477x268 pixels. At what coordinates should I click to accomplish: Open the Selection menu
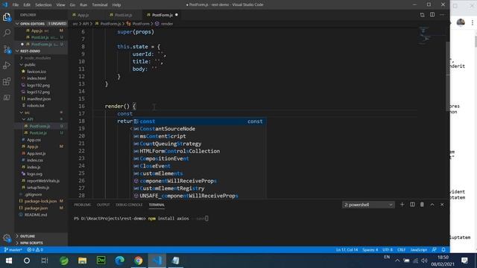point(43,5)
